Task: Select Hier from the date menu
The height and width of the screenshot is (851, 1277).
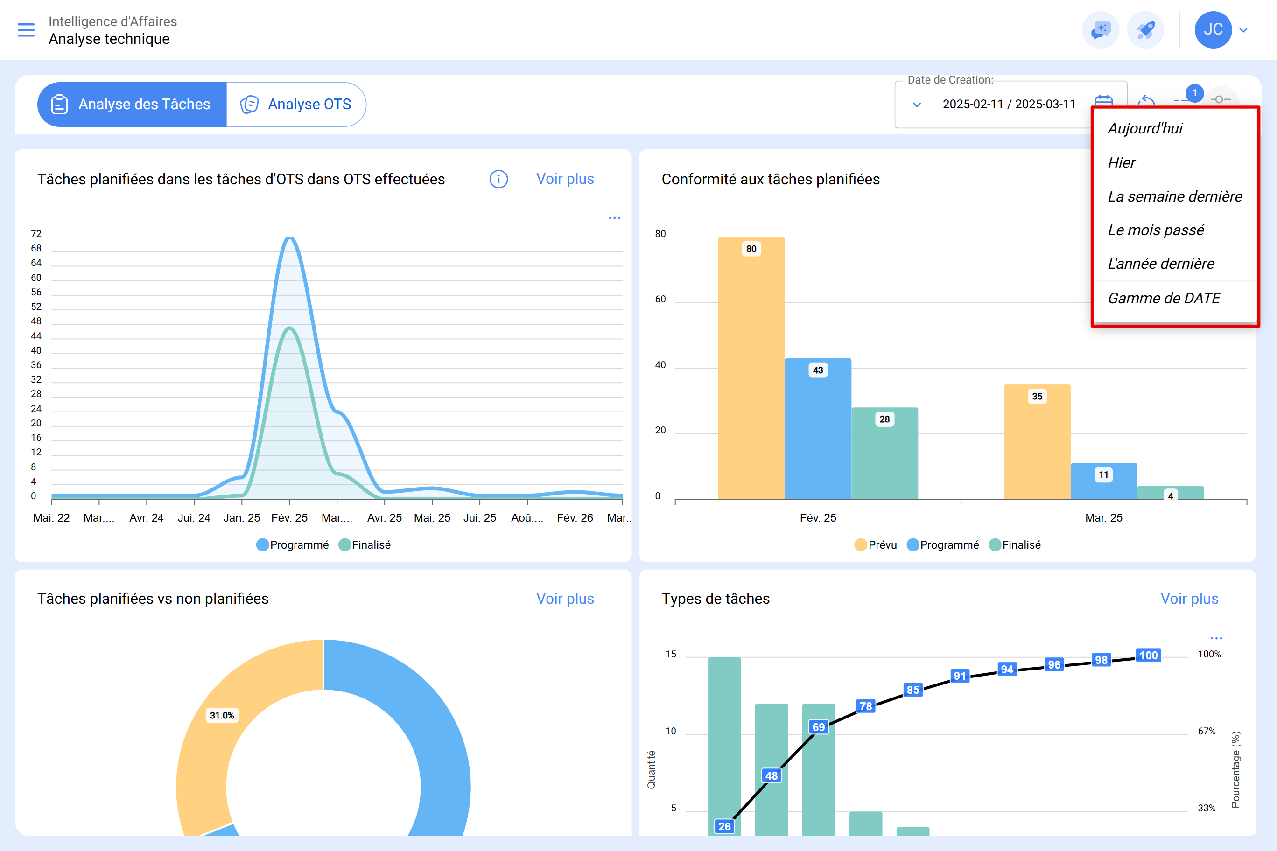Action: pyautogui.click(x=1174, y=163)
